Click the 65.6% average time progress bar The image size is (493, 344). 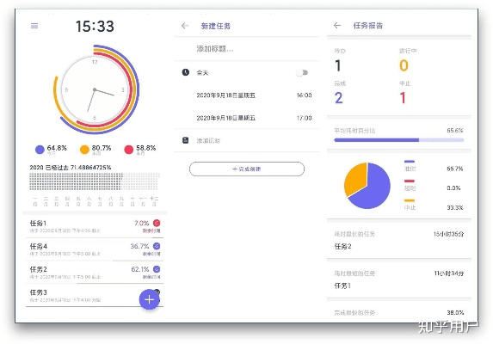click(x=399, y=140)
